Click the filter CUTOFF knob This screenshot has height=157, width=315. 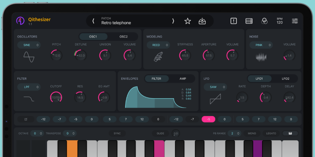(56, 97)
